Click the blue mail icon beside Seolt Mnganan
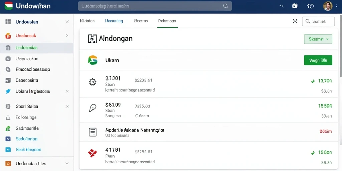The width and height of the screenshot is (342, 171). (8, 150)
